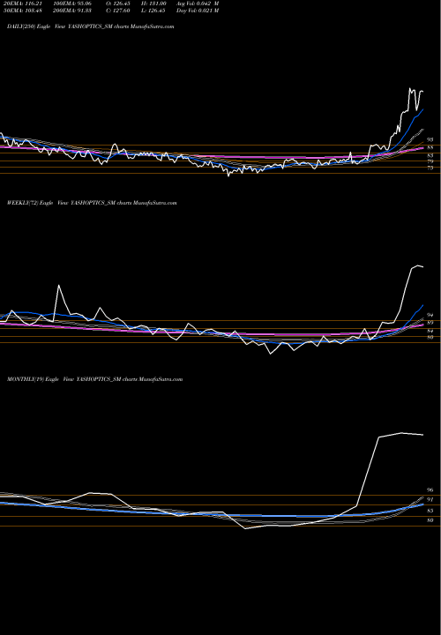Click price label 88 on daily chart
This screenshot has width=441, height=635.
pos(430,147)
